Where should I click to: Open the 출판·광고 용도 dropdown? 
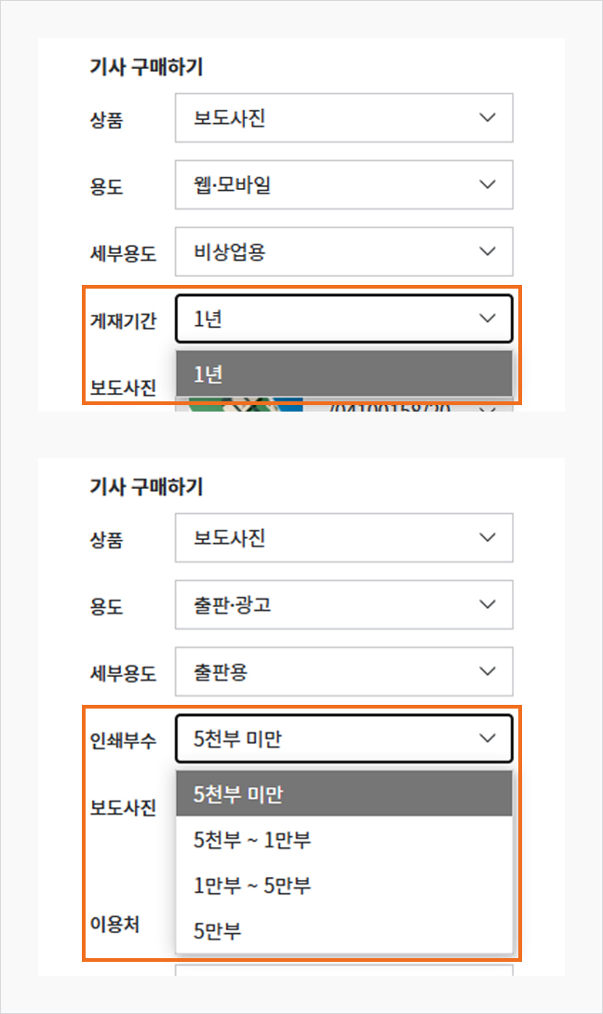coord(343,604)
